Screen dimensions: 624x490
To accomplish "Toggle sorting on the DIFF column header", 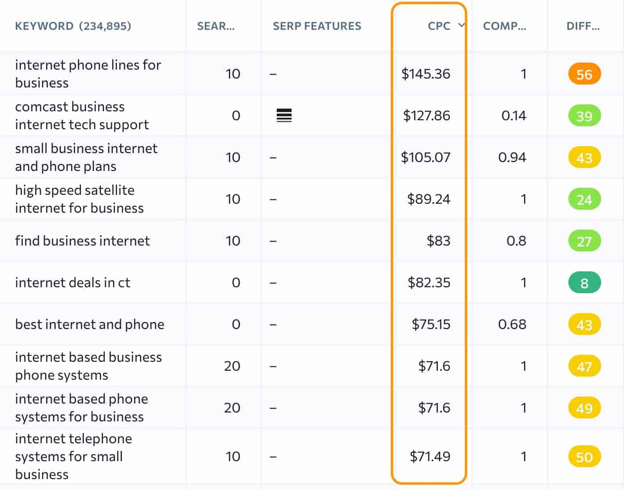I will click(585, 26).
